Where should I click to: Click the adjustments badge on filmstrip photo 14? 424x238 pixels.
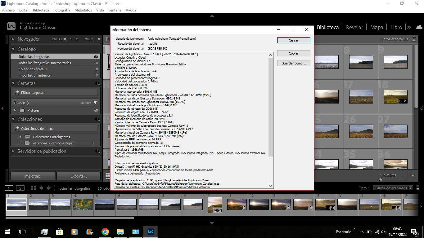(x=311, y=208)
